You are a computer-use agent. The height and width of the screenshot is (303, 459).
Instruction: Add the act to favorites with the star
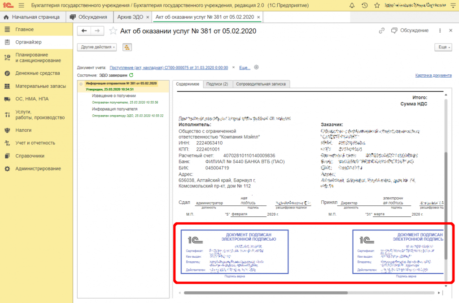[113, 31]
